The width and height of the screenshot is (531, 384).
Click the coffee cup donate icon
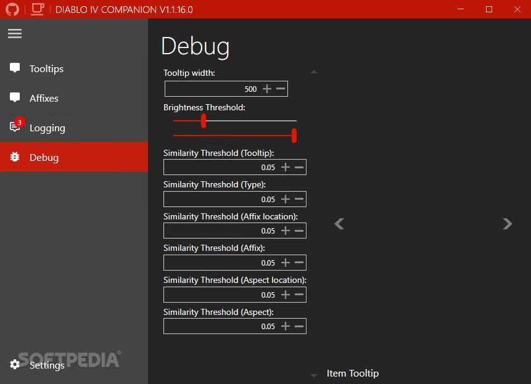38,9
